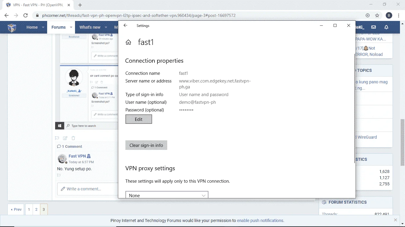405x227 pixels.
Task: Open the VPN proxy settings dropdown showing None
Action: tap(167, 195)
